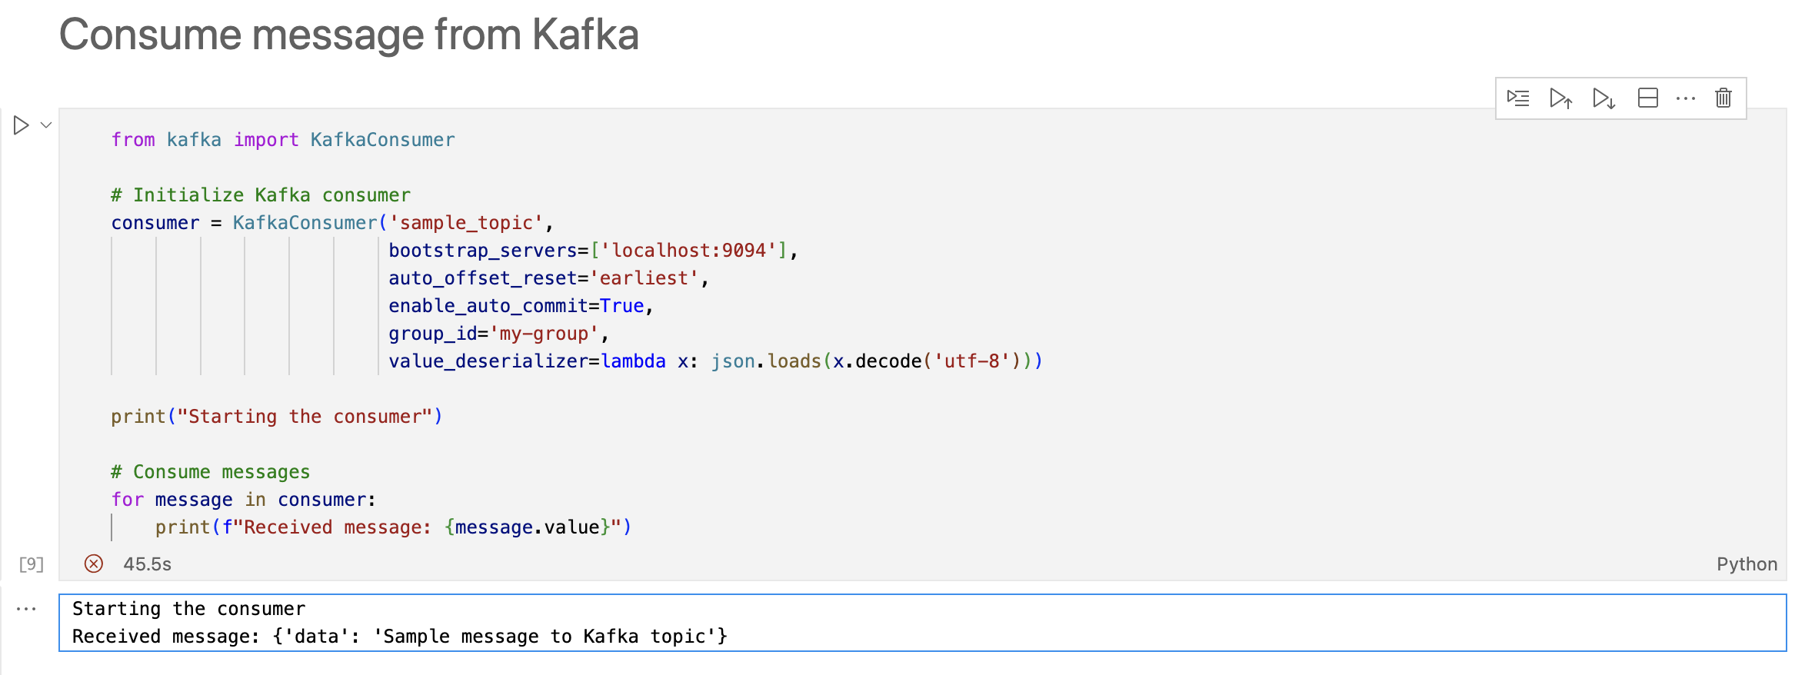Open the run options dropdown arrow
This screenshot has height=675, width=1795.
coord(46,125)
